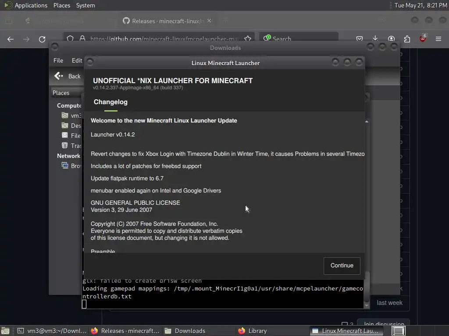Click the Firefox address bar URL
The height and width of the screenshot is (336, 449).
click(x=164, y=38)
